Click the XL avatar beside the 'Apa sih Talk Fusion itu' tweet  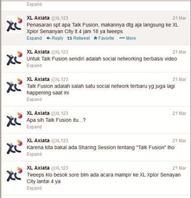coord(14,120)
